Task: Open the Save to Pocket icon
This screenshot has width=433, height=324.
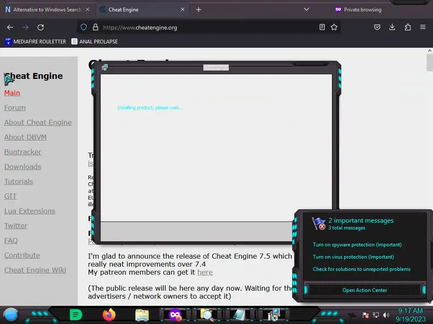Action: [x=377, y=27]
